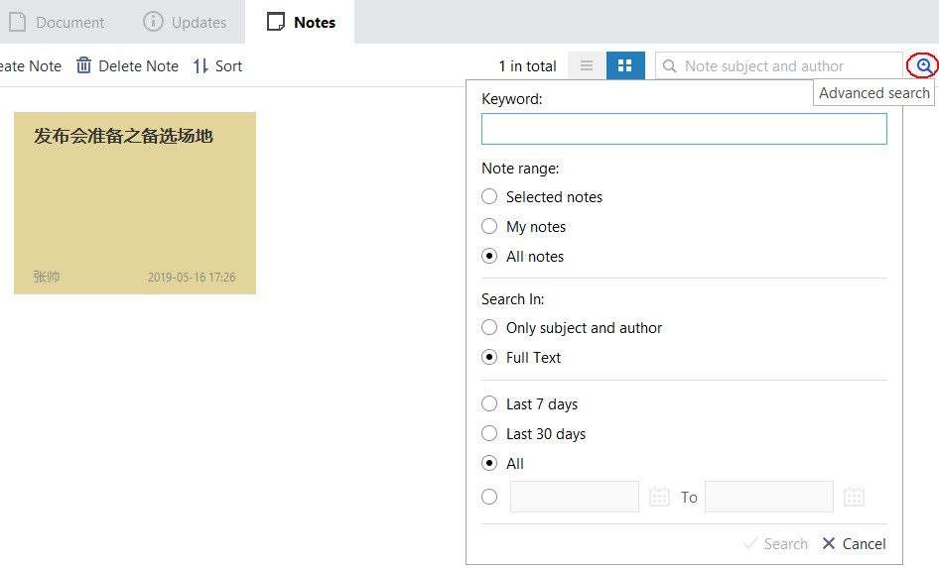939x568 pixels.
Task: Switch to the Updates tab
Action: pyautogui.click(x=185, y=22)
